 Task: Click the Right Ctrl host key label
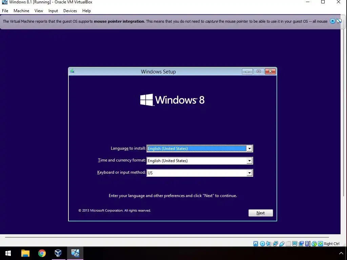click(331, 244)
